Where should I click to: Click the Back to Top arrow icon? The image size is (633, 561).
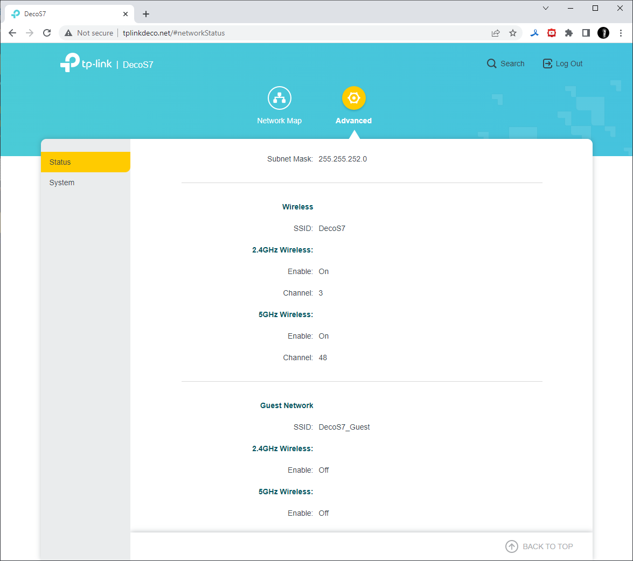[511, 546]
